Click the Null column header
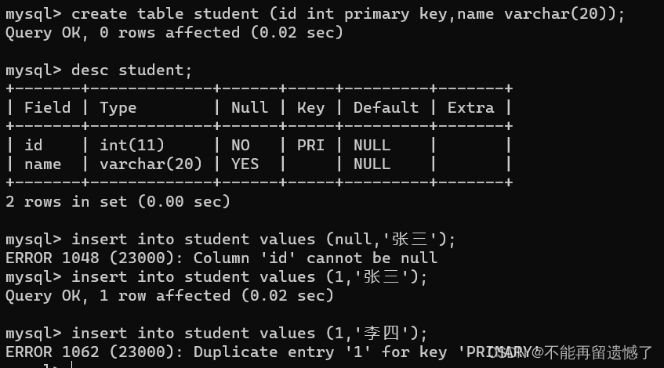Screen dimensions: 664x368 (x=249, y=107)
